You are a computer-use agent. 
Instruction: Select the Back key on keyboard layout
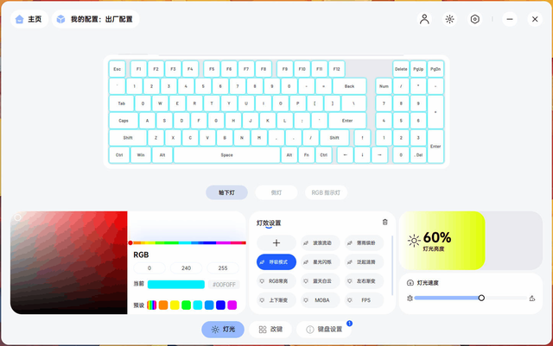[x=349, y=86]
